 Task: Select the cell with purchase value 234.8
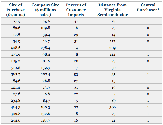point(16,101)
